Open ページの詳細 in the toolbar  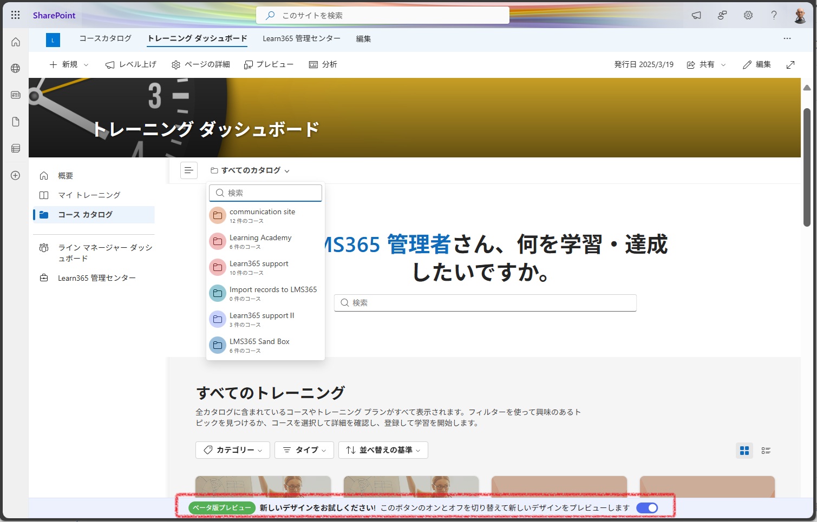click(x=200, y=64)
